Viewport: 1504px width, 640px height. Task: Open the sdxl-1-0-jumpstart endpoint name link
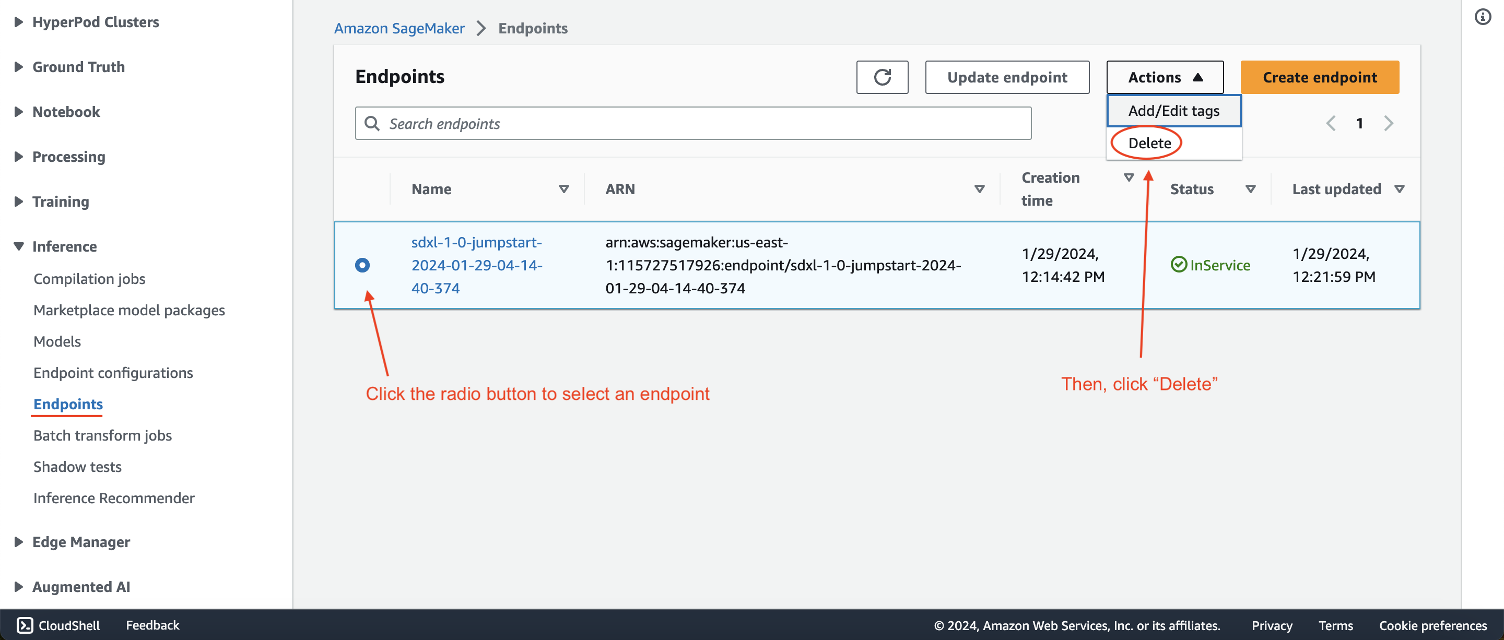point(476,266)
